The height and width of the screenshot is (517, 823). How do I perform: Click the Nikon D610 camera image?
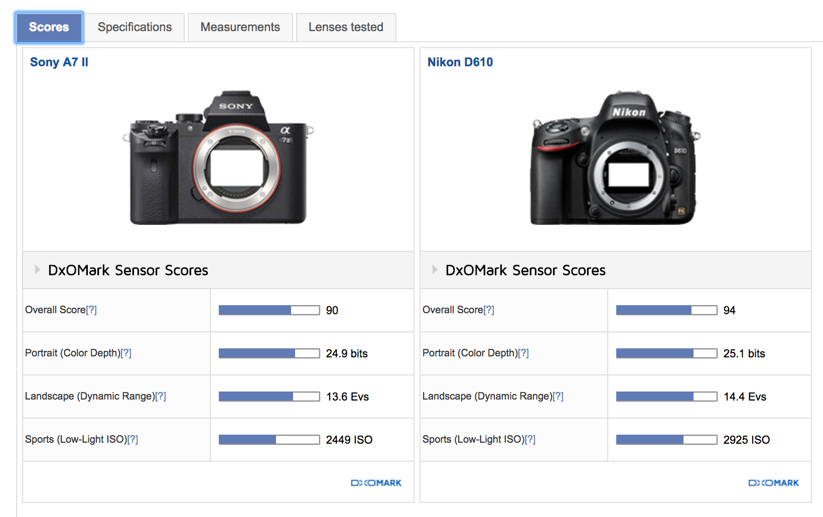[x=616, y=158]
